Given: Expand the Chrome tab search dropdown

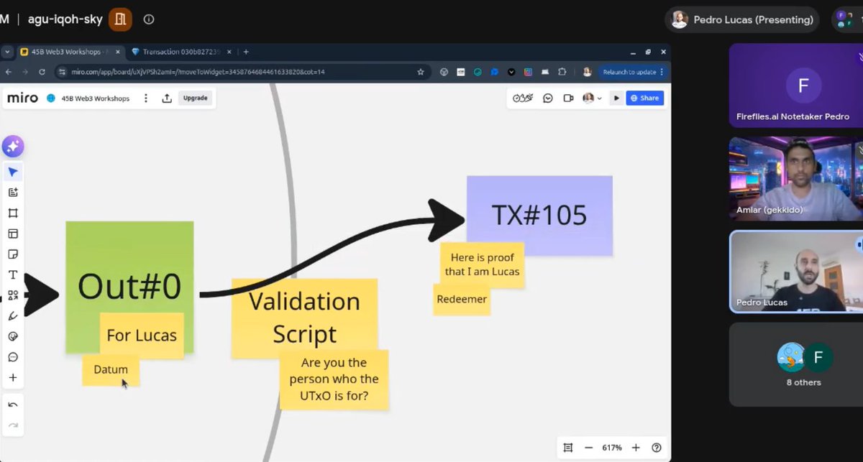Looking at the screenshot, I should 7,52.
